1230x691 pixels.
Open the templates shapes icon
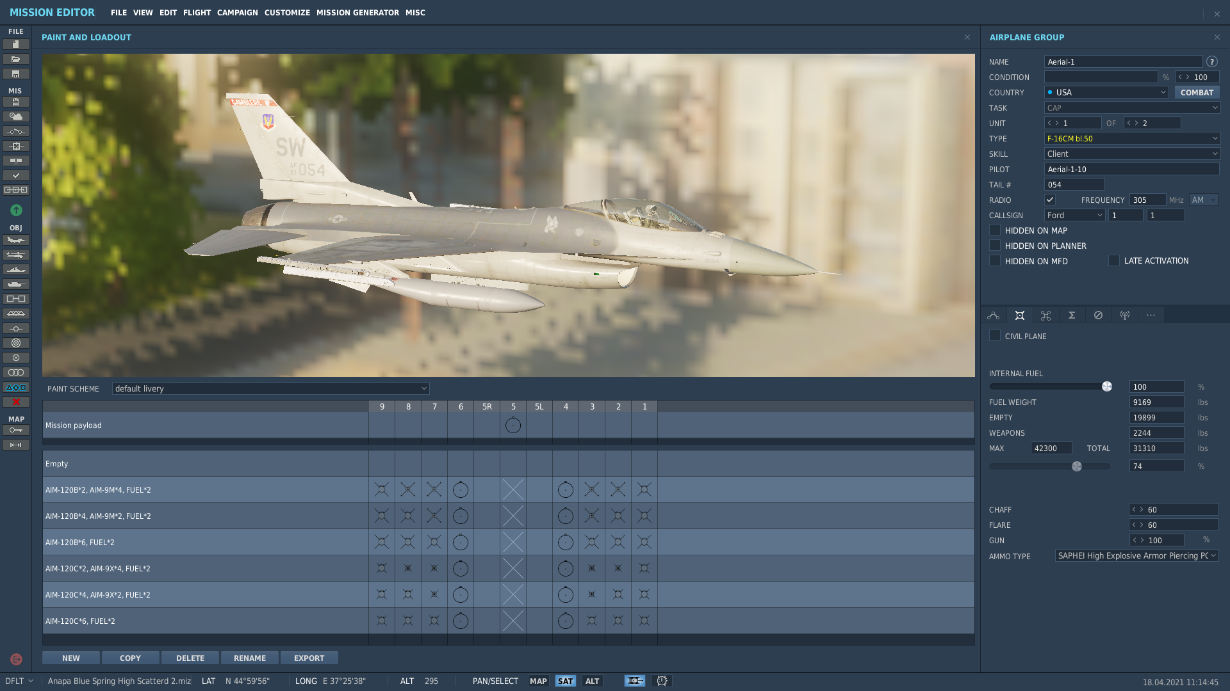click(x=16, y=387)
